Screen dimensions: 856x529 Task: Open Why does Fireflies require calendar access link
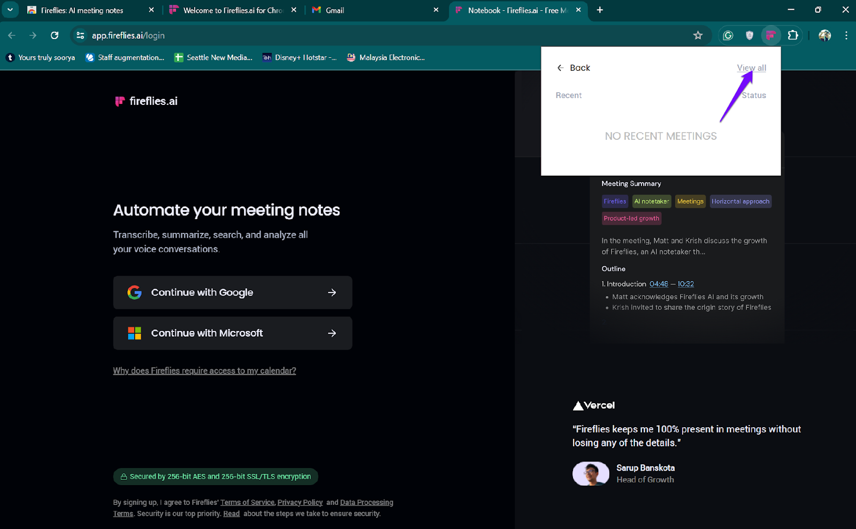(x=204, y=371)
